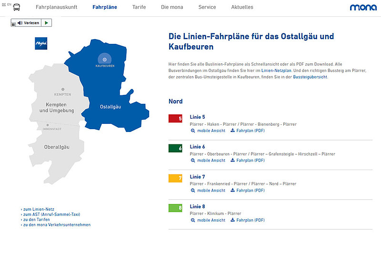Download Fahrplan (PDF) text link for Linie 8
The width and height of the screenshot is (381, 254).
(x=251, y=220)
